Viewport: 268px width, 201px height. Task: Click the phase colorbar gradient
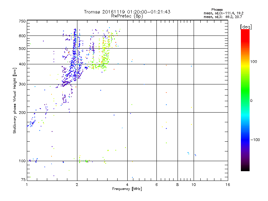pyautogui.click(x=245, y=100)
